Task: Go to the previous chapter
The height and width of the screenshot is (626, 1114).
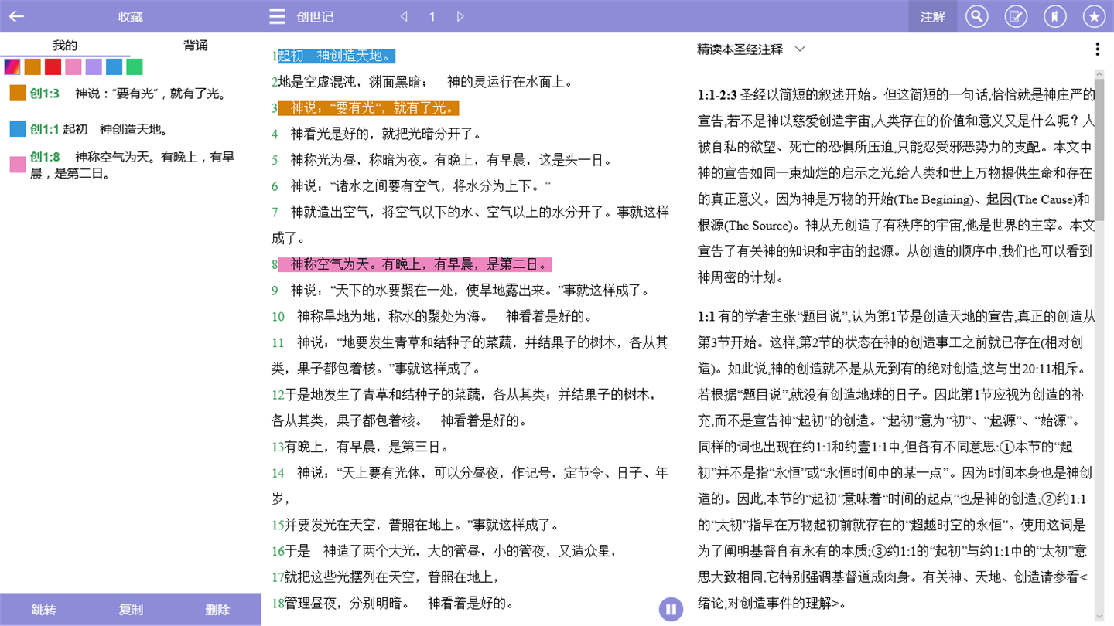Action: pyautogui.click(x=404, y=16)
